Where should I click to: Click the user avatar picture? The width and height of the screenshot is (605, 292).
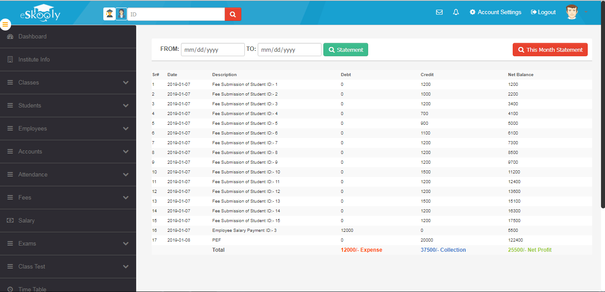(572, 12)
